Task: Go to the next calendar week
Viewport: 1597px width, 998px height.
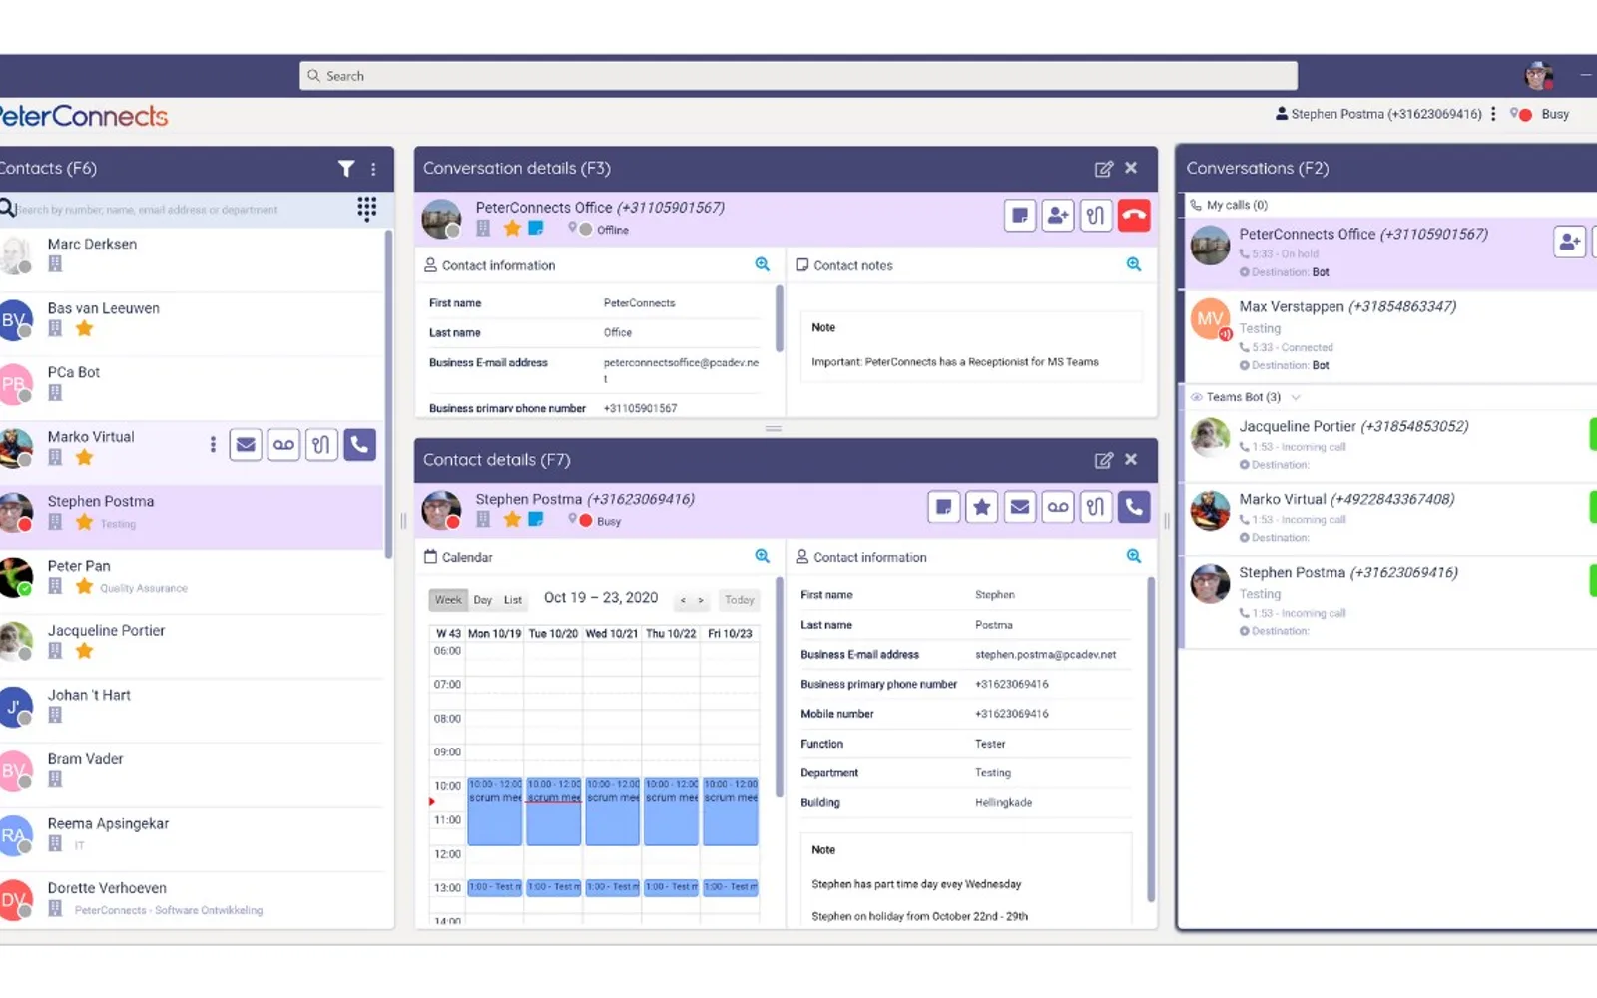Action: 701,600
